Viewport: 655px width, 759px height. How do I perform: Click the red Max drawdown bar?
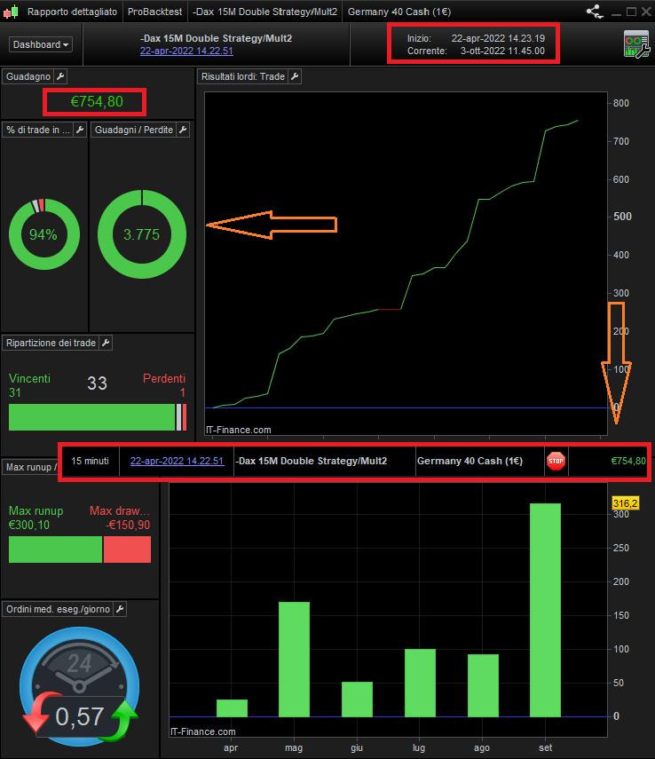tap(127, 549)
